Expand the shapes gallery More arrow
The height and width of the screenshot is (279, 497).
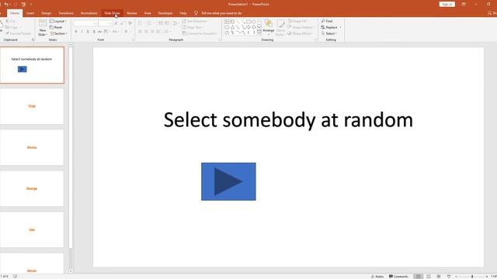click(259, 33)
